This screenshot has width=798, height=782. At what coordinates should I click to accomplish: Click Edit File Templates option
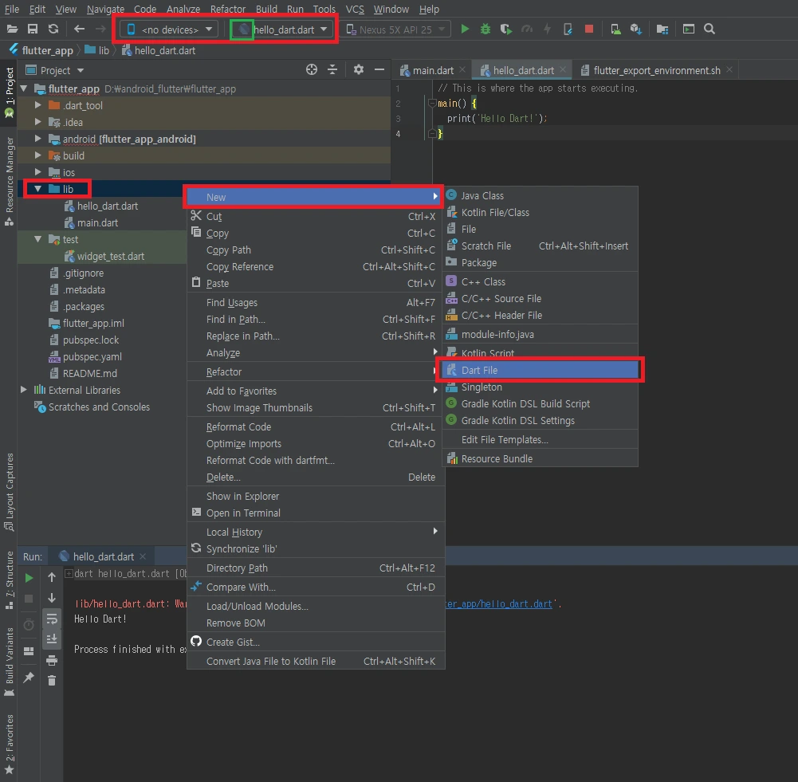tap(540, 439)
